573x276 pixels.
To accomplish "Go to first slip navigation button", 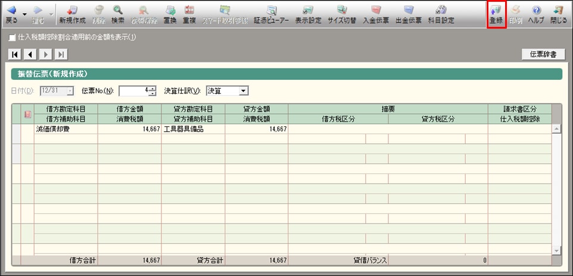I will 14,55.
